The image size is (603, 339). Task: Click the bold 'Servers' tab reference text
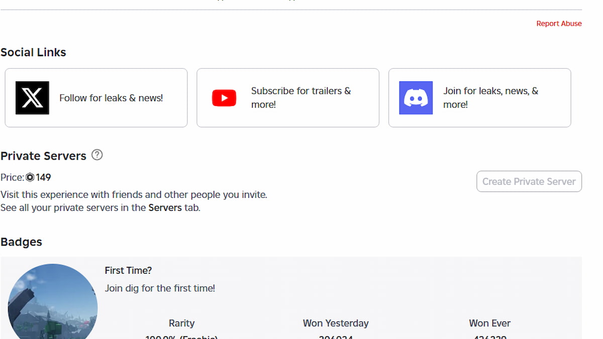click(x=165, y=208)
